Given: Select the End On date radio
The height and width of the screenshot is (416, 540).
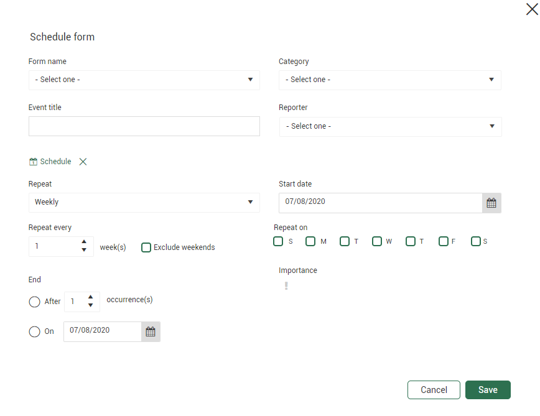Looking at the screenshot, I should click(x=34, y=331).
